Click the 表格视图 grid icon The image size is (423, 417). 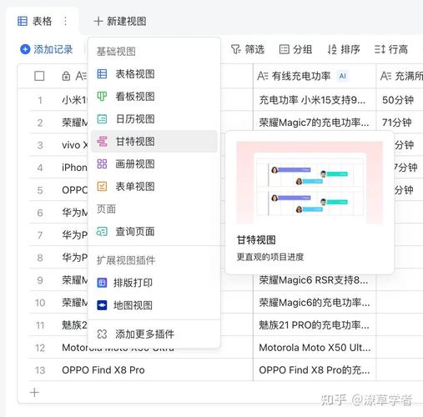point(102,74)
